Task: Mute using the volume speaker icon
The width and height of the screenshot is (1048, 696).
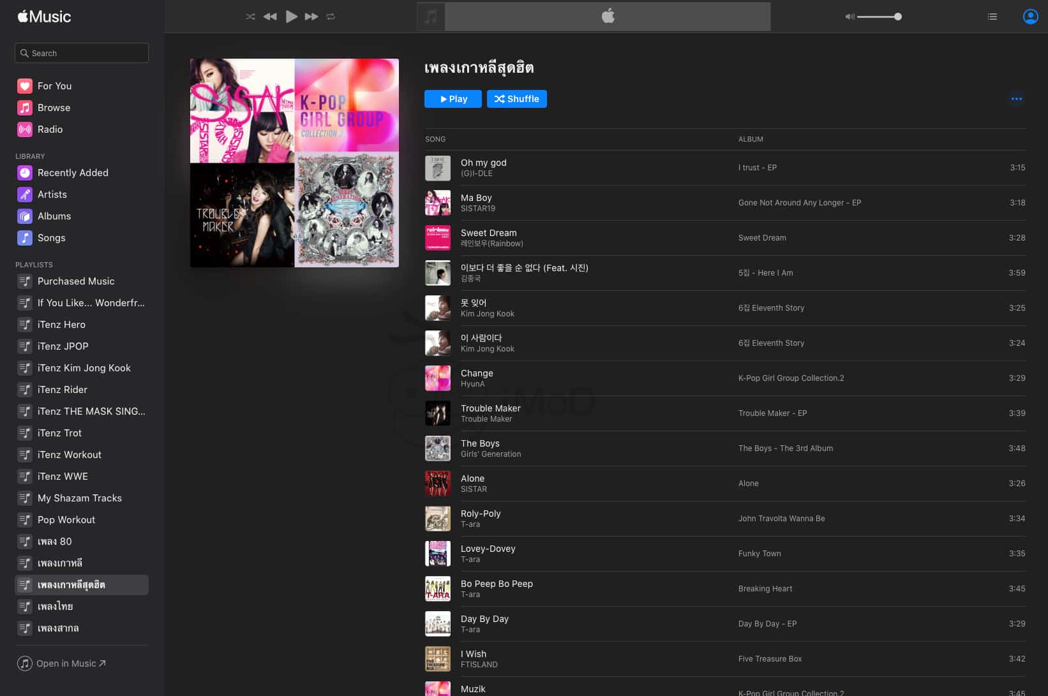Action: [850, 17]
